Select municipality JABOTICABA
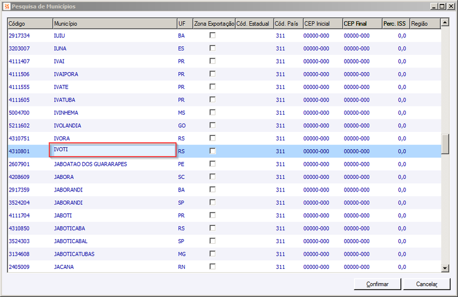458x297 pixels. tap(69, 229)
